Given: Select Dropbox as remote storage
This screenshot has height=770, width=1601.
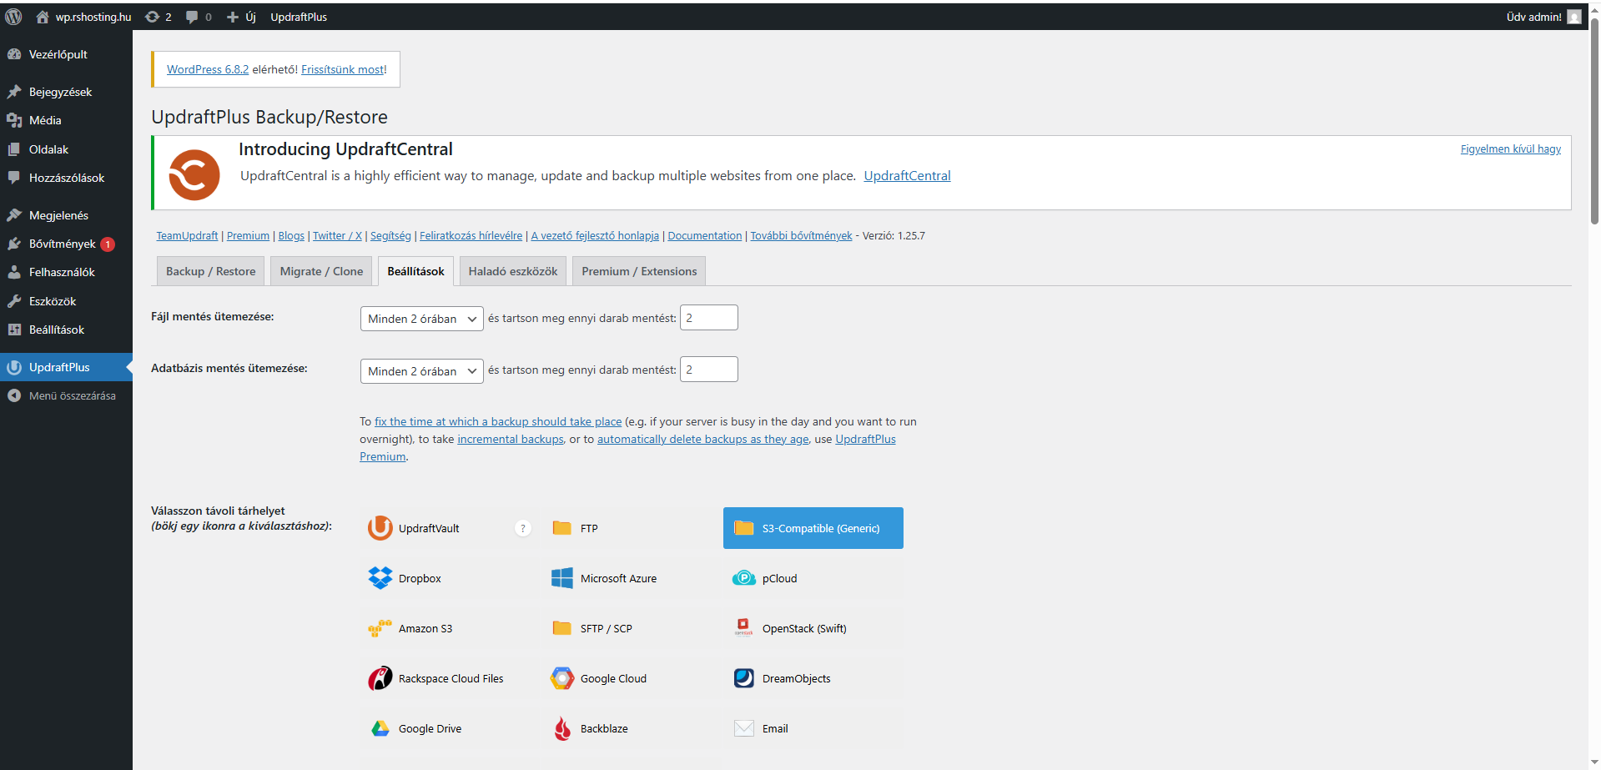Looking at the screenshot, I should [x=420, y=577].
